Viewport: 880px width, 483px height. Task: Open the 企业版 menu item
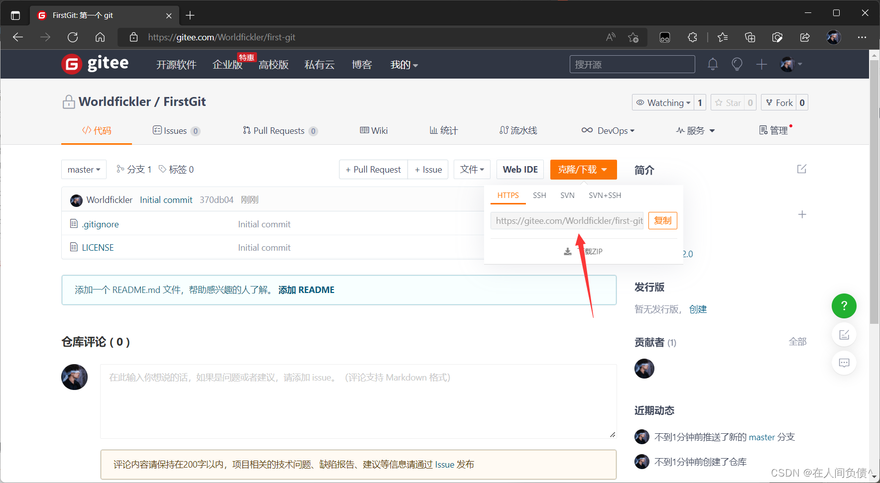click(x=227, y=65)
